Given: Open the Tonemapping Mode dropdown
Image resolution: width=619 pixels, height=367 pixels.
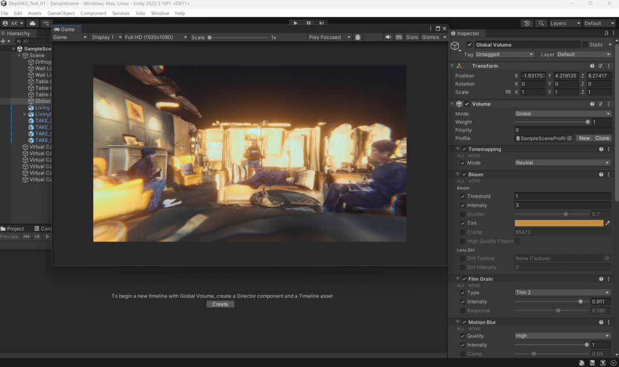Looking at the screenshot, I should [x=563, y=163].
